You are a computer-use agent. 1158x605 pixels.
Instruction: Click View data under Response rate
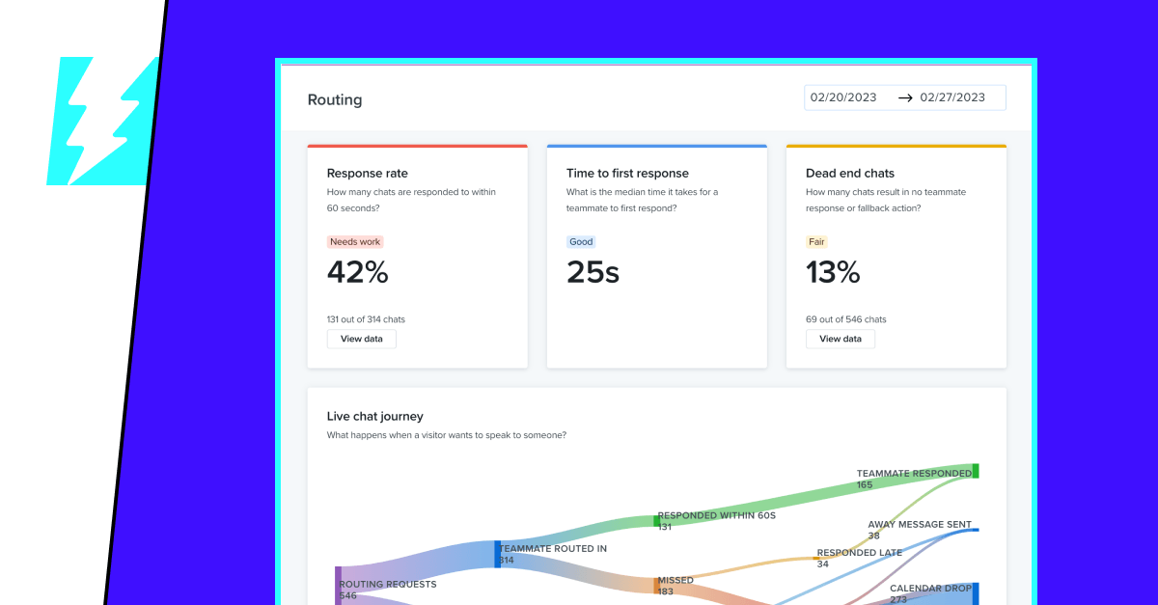click(x=361, y=339)
